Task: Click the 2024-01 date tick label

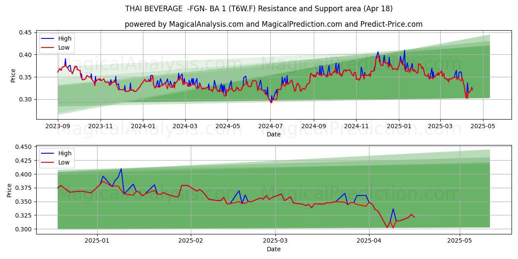Action: [x=143, y=126]
